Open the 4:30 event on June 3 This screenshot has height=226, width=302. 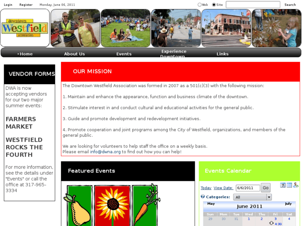pos(278,224)
